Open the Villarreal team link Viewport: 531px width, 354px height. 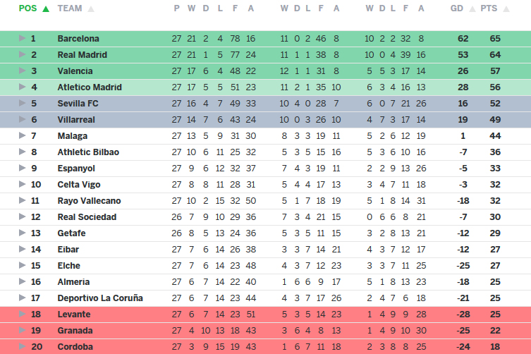pyautogui.click(x=76, y=119)
